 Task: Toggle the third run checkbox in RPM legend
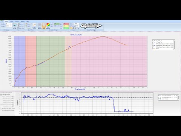coord(153,44)
